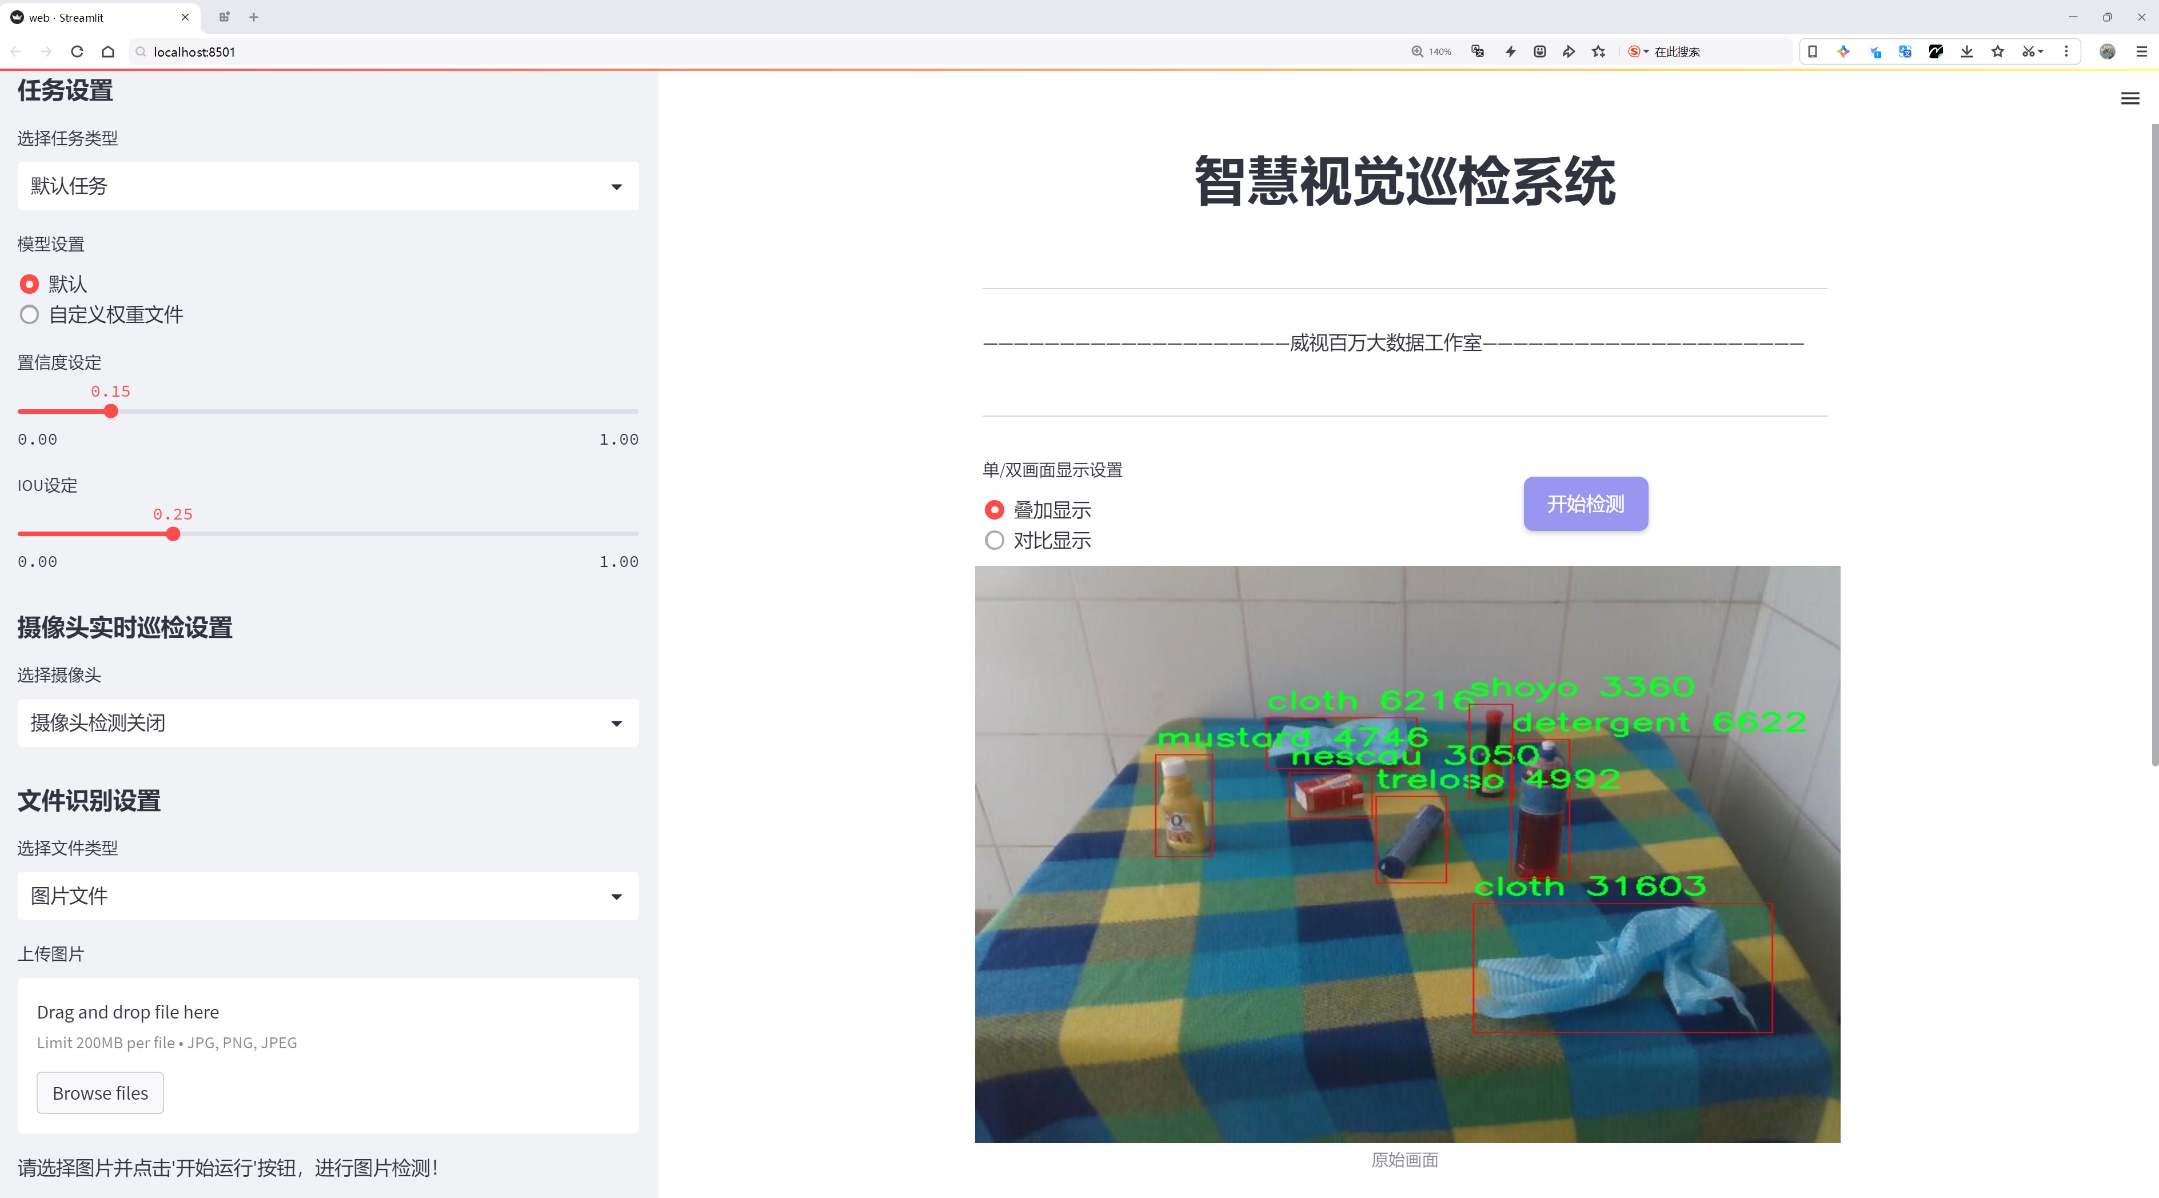
Task: Click the smiley face icon in address bar
Action: (1539, 52)
